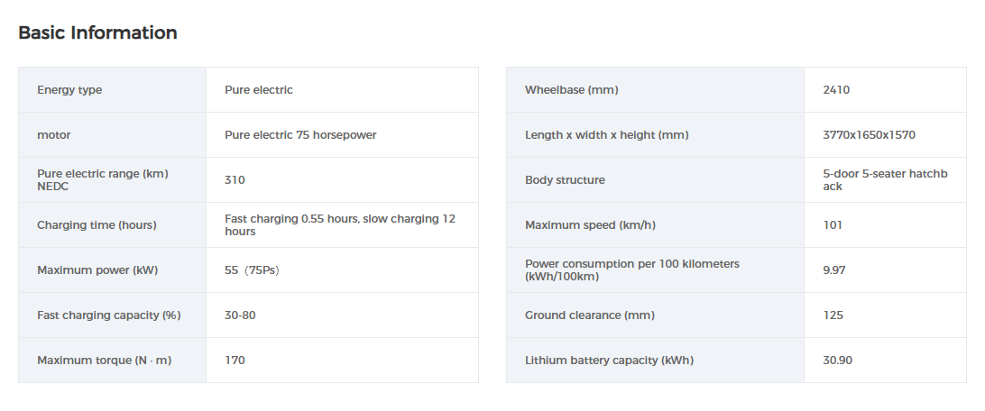Click the 55 (75Ps) value
Image resolution: width=985 pixels, height=411 pixels.
253,270
